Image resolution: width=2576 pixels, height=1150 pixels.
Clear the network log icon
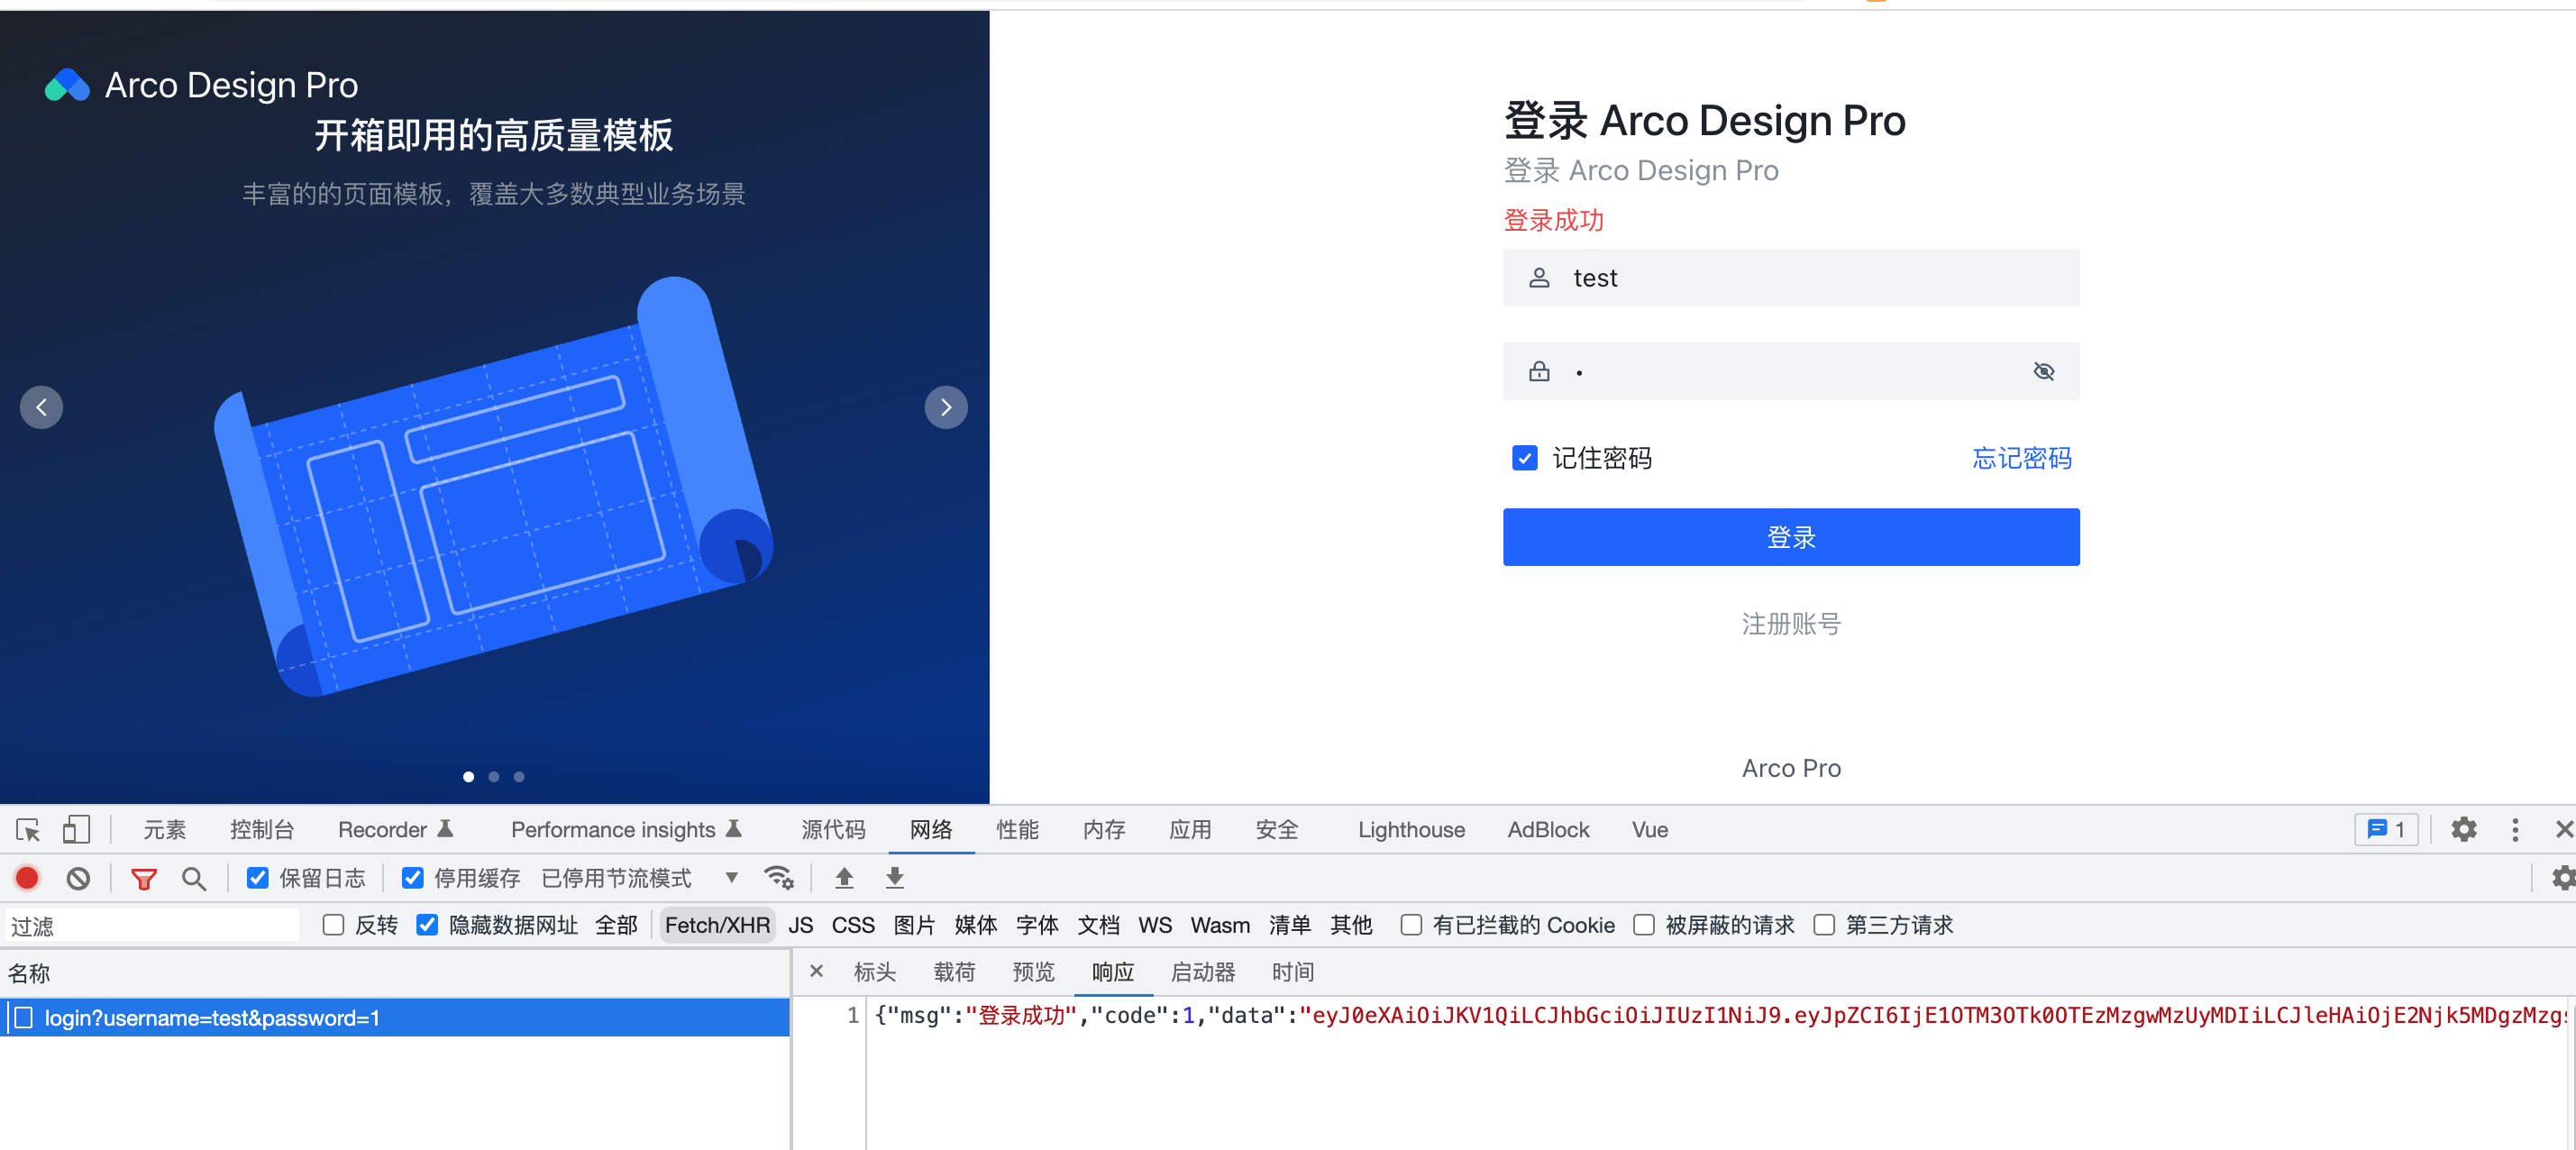tap(78, 878)
